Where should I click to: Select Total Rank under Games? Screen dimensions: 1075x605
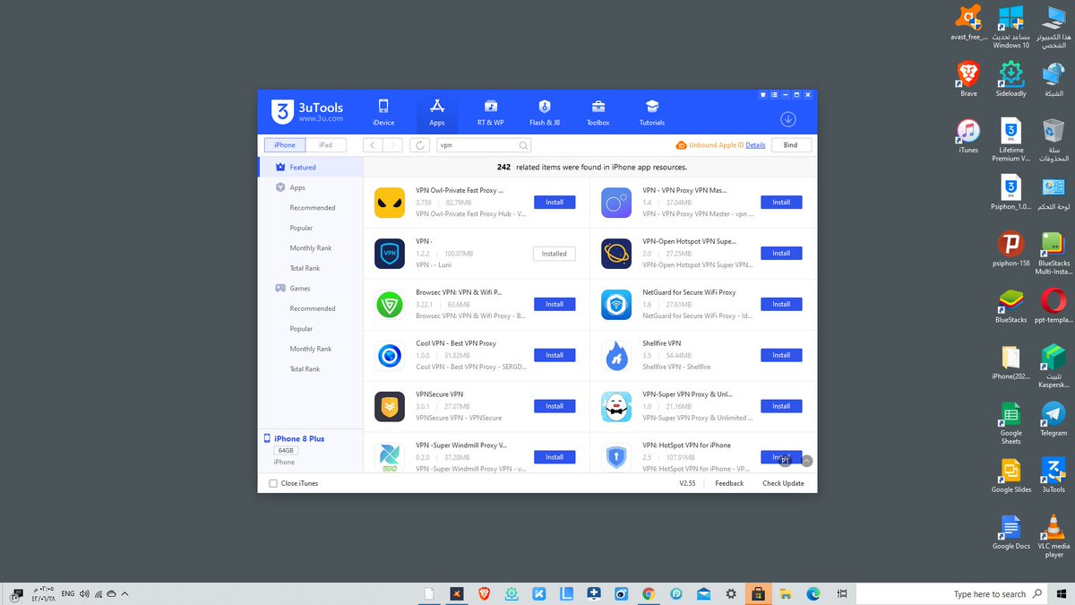pyautogui.click(x=305, y=369)
